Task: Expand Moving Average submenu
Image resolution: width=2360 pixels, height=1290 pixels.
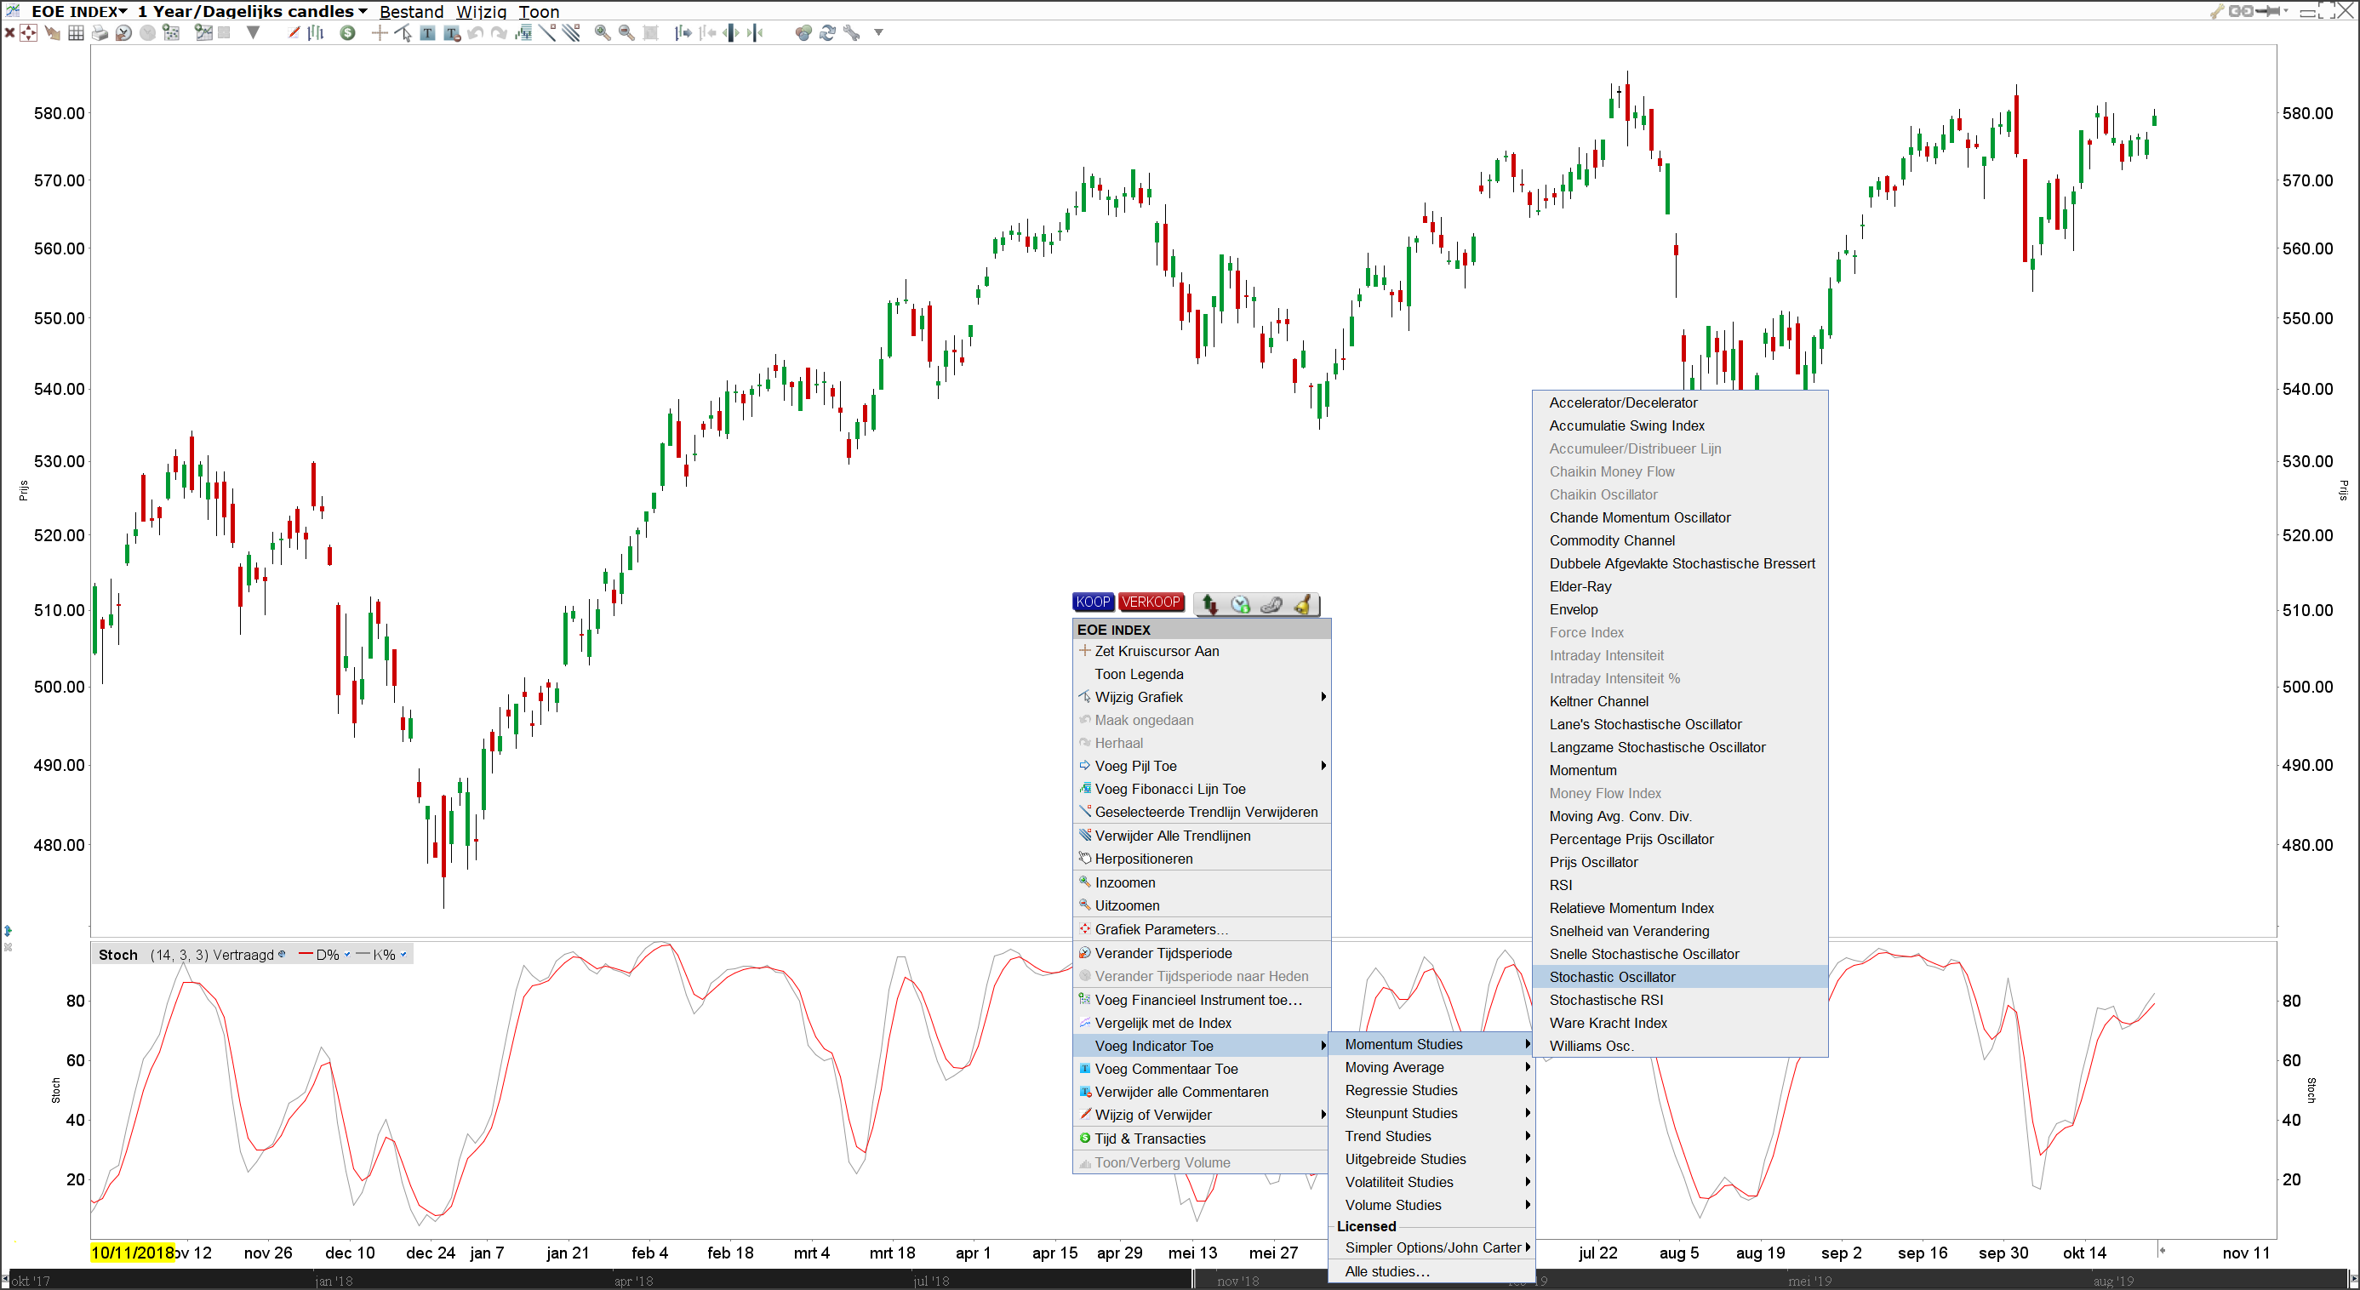Action: (1429, 1066)
